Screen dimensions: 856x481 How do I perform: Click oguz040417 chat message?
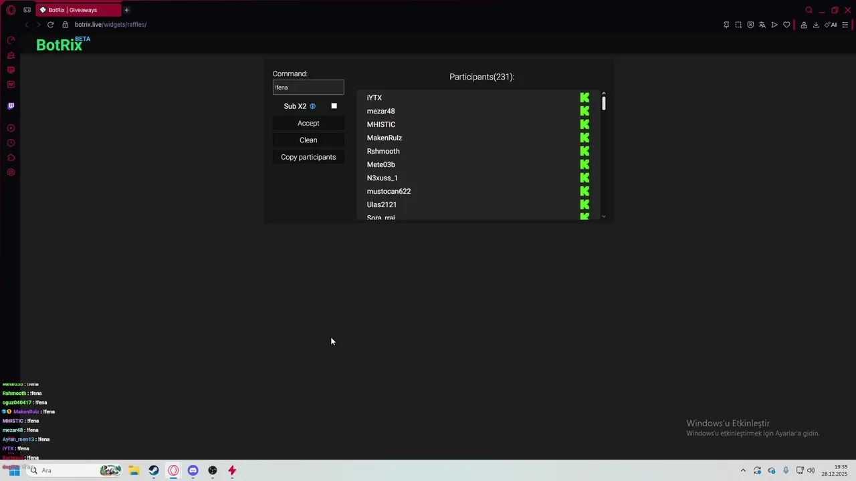(x=25, y=403)
